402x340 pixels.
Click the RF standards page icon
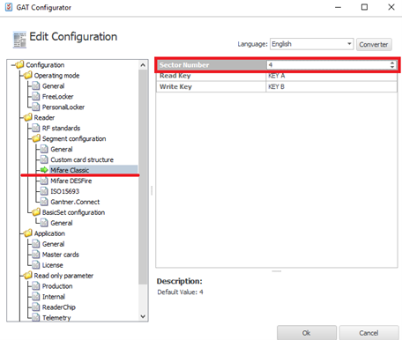pyautogui.click(x=36, y=128)
